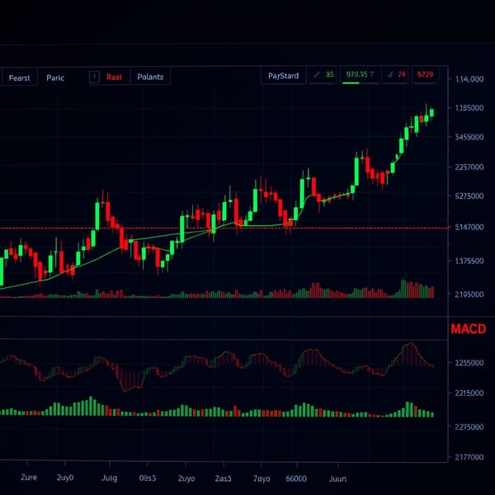495x495 pixels.
Task: Click the red 74 value
Action: coord(402,74)
